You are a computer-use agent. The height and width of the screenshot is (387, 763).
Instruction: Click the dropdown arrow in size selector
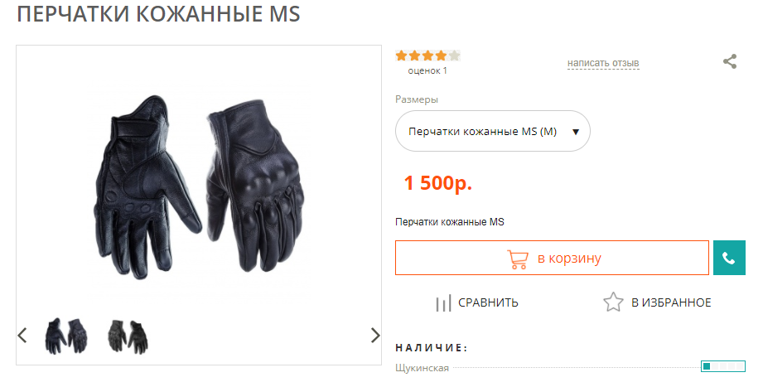[576, 132]
